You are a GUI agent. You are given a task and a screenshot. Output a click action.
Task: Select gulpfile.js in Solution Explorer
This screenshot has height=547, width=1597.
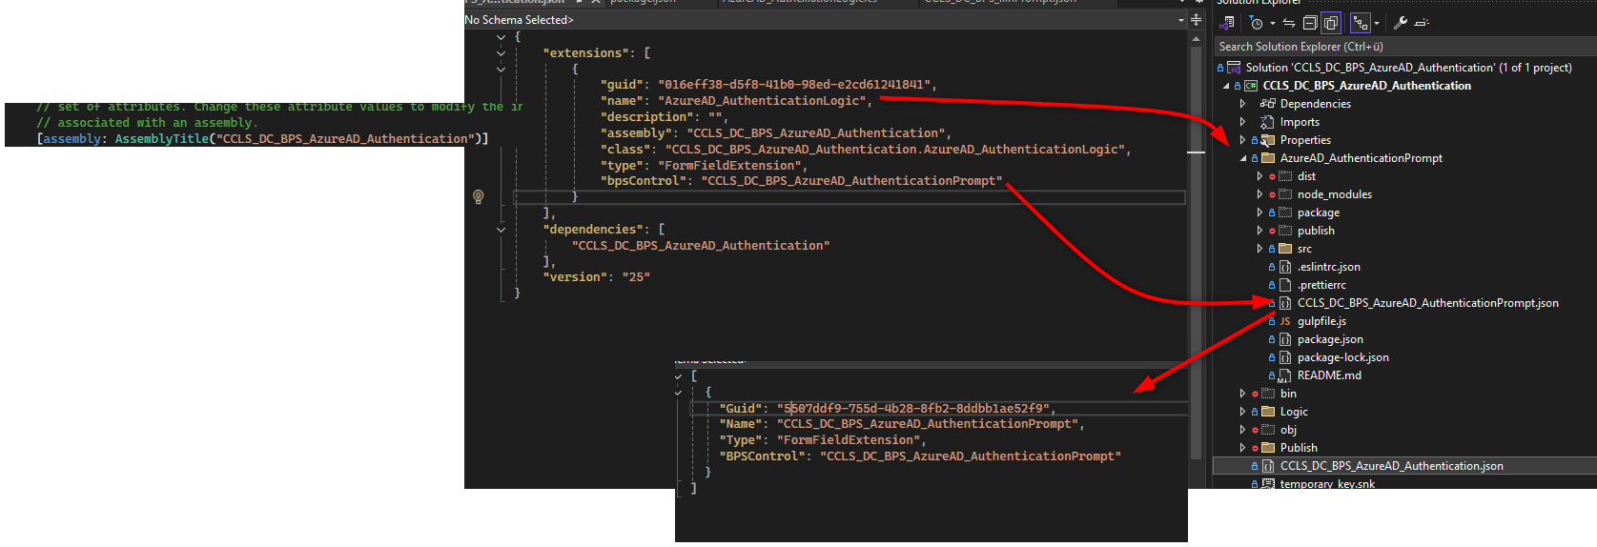pyautogui.click(x=1321, y=321)
